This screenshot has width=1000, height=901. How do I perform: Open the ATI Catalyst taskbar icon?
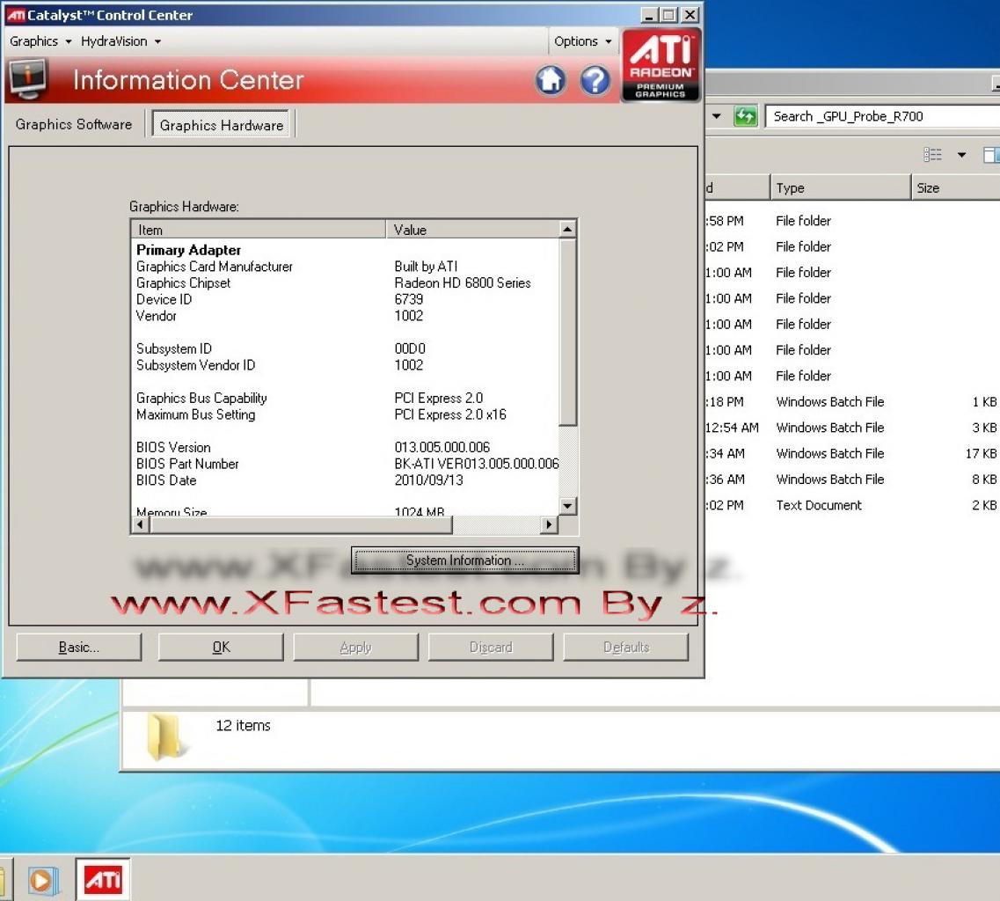(103, 880)
